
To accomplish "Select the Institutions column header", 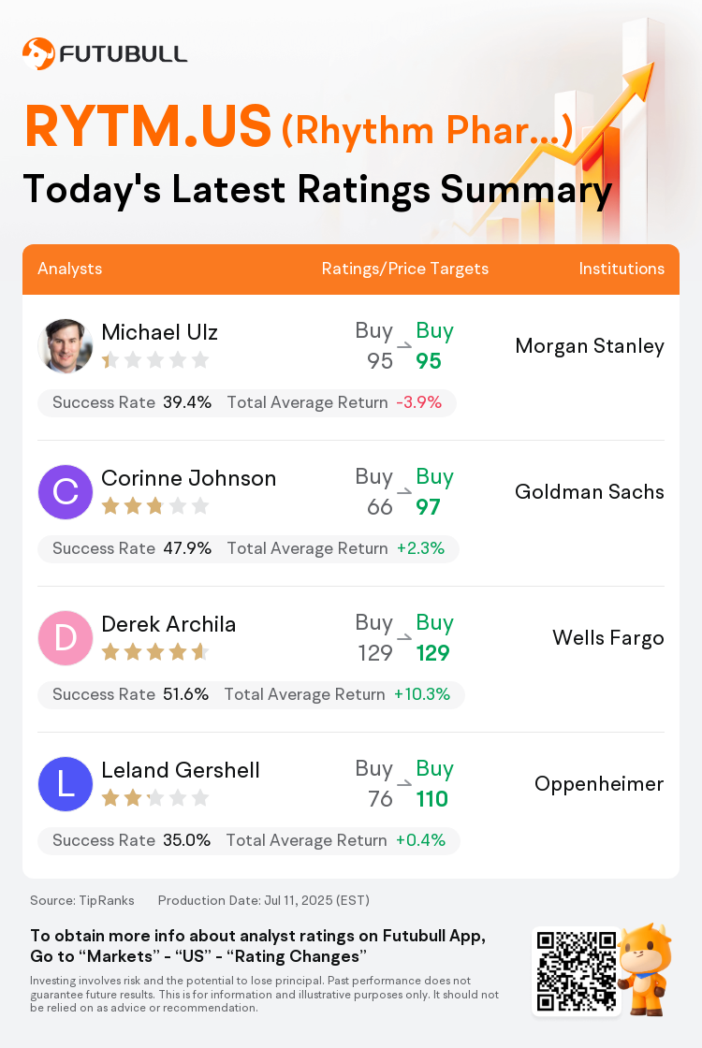I will [622, 269].
